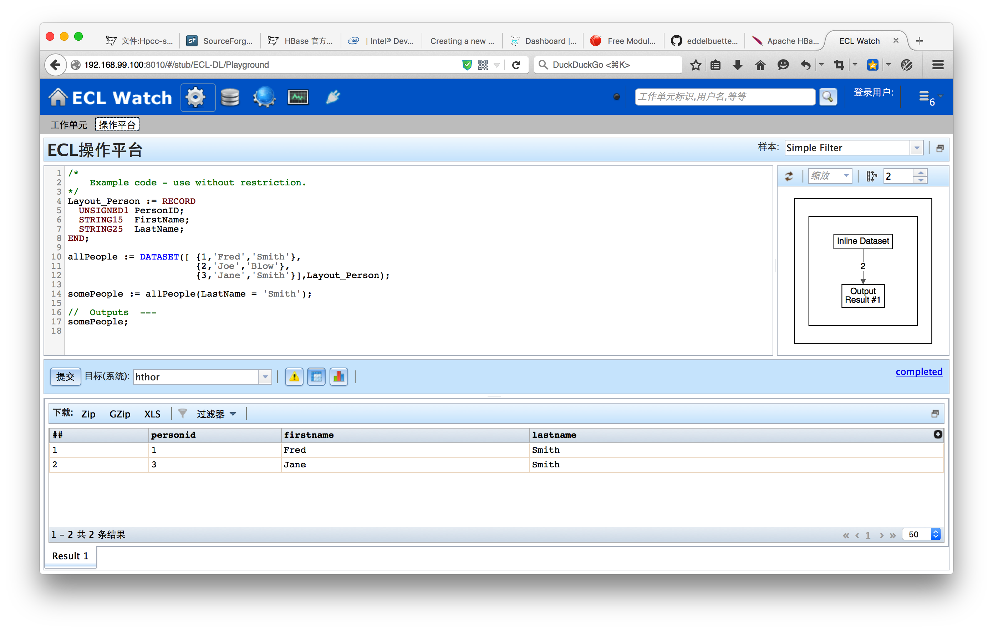Viewport: 993px width, 631px height.
Task: Open the hthor target dropdown
Action: [x=265, y=377]
